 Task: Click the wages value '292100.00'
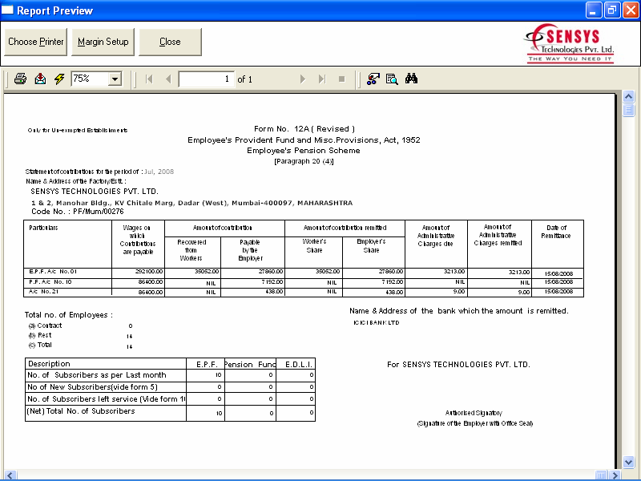(x=149, y=272)
